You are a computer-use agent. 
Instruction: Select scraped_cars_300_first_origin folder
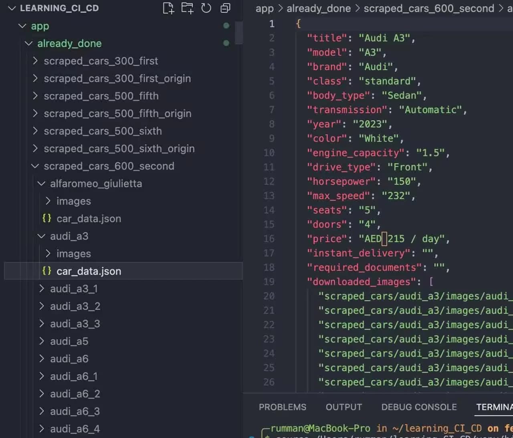tap(117, 79)
